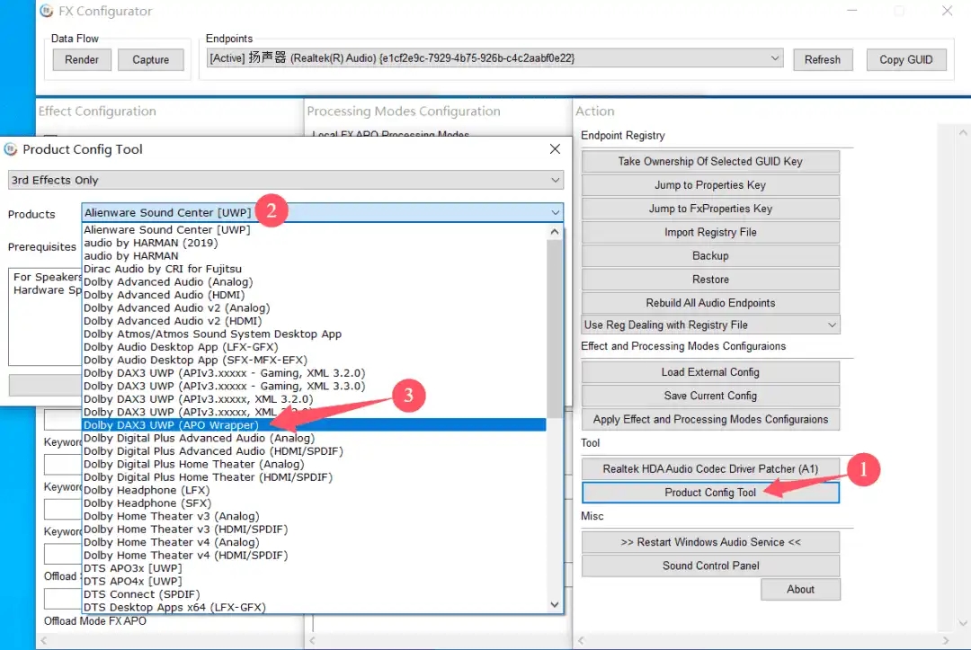
Task: Select Dolby Headphone (SFX) item
Action: point(315,503)
